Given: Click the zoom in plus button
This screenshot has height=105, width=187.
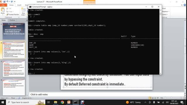Looking at the screenshot, I should pyautogui.click(x=181, y=98).
